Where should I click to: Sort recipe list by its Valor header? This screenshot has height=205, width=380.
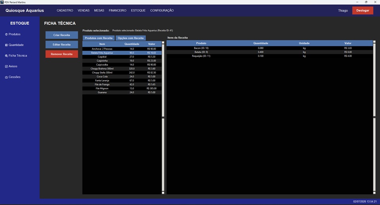[152, 44]
